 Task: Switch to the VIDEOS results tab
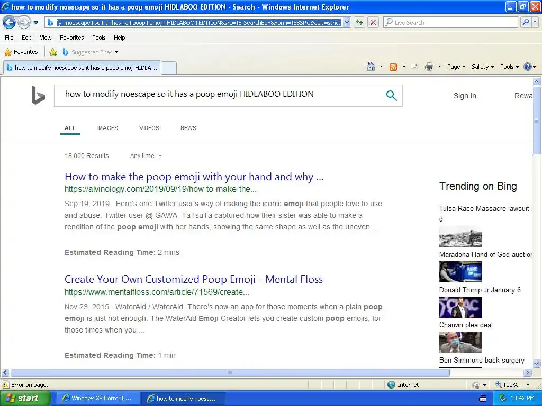click(x=149, y=128)
